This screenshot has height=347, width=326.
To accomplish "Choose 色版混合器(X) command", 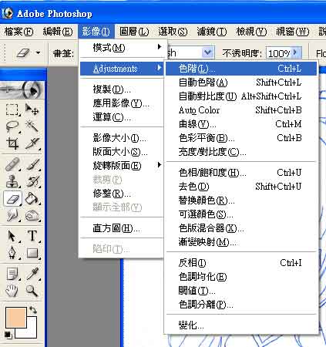I will click(x=241, y=228).
